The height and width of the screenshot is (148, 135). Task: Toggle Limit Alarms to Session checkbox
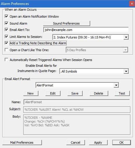[6, 37]
